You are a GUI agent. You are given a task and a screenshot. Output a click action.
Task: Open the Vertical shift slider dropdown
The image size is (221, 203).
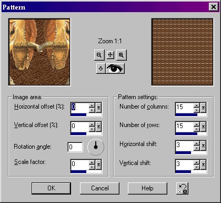coord(203,165)
